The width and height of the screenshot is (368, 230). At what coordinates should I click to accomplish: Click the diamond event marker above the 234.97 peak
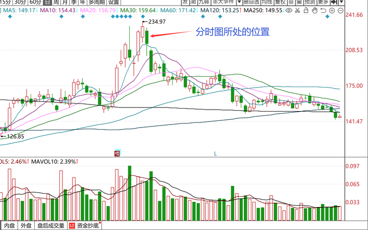coord(143,16)
